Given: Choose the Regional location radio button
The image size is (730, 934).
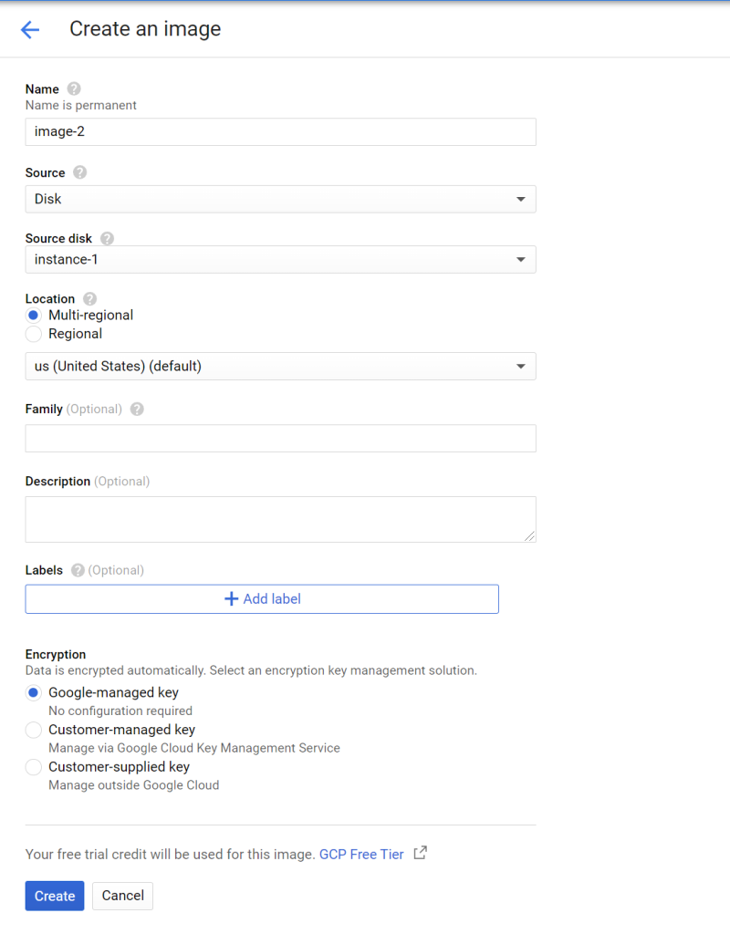Looking at the screenshot, I should coord(34,334).
